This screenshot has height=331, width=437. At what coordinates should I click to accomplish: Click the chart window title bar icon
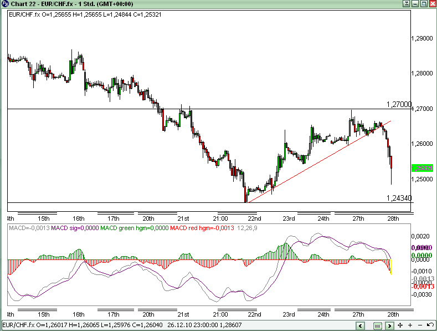pyautogui.click(x=5, y=4)
